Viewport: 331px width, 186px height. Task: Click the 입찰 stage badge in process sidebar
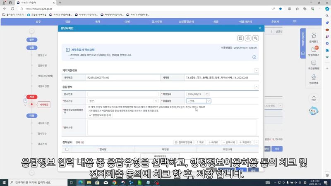(x=32, y=48)
